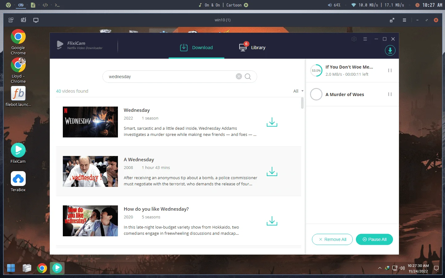Open FlixiCam desktop shortcut
The image size is (445, 278).
pyautogui.click(x=18, y=153)
